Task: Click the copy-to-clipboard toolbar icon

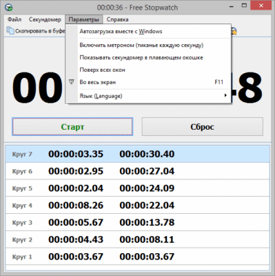Action: pos(10,30)
